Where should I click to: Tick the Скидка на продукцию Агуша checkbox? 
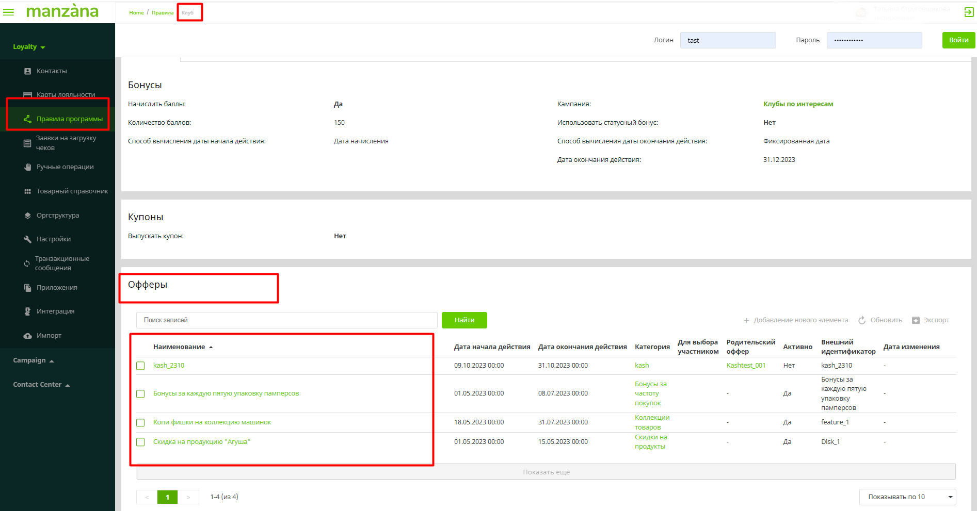140,442
